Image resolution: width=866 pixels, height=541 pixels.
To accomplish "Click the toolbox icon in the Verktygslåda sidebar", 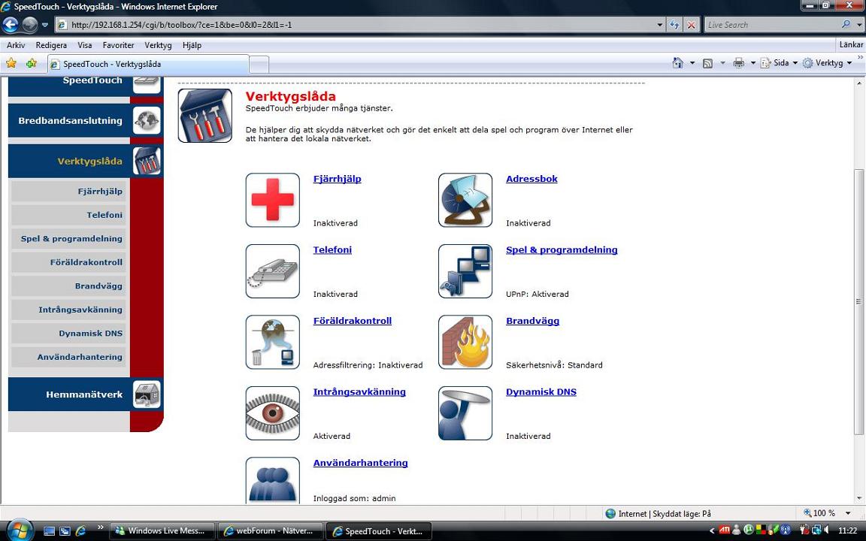I will tap(147, 162).
